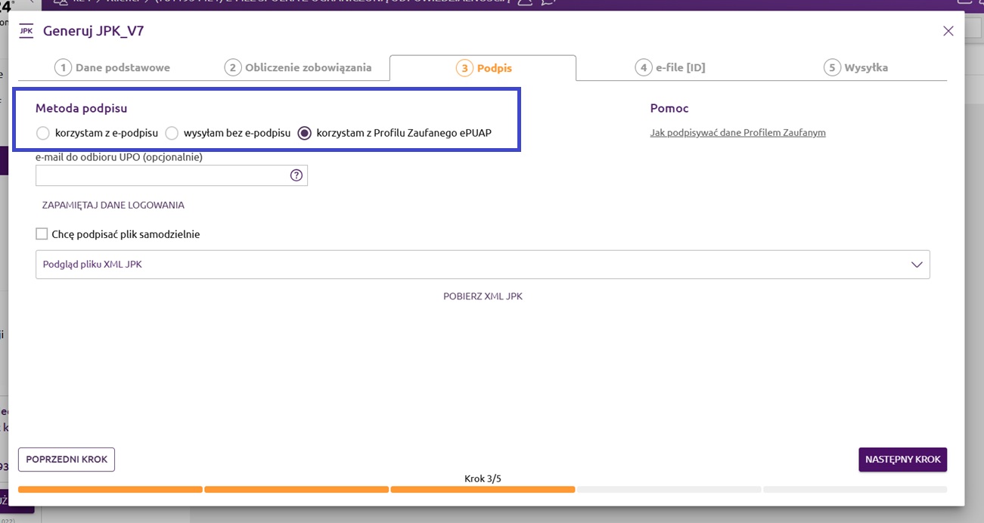Click the UPO e-mail input field
The height and width of the screenshot is (523, 984).
tap(161, 175)
